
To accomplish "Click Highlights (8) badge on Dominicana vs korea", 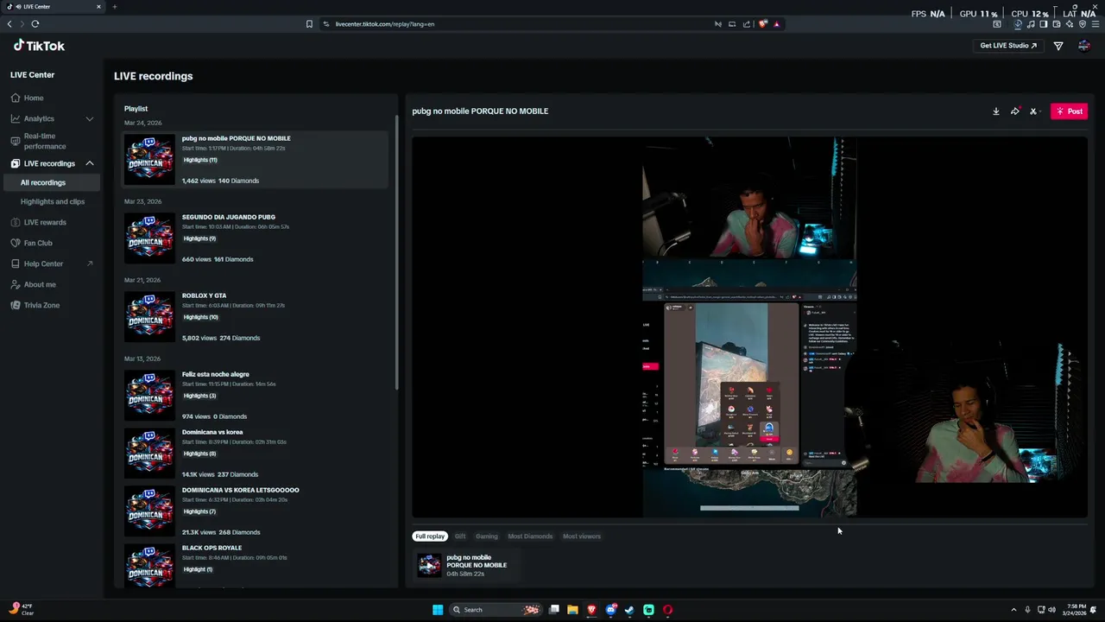I will [199, 454].
